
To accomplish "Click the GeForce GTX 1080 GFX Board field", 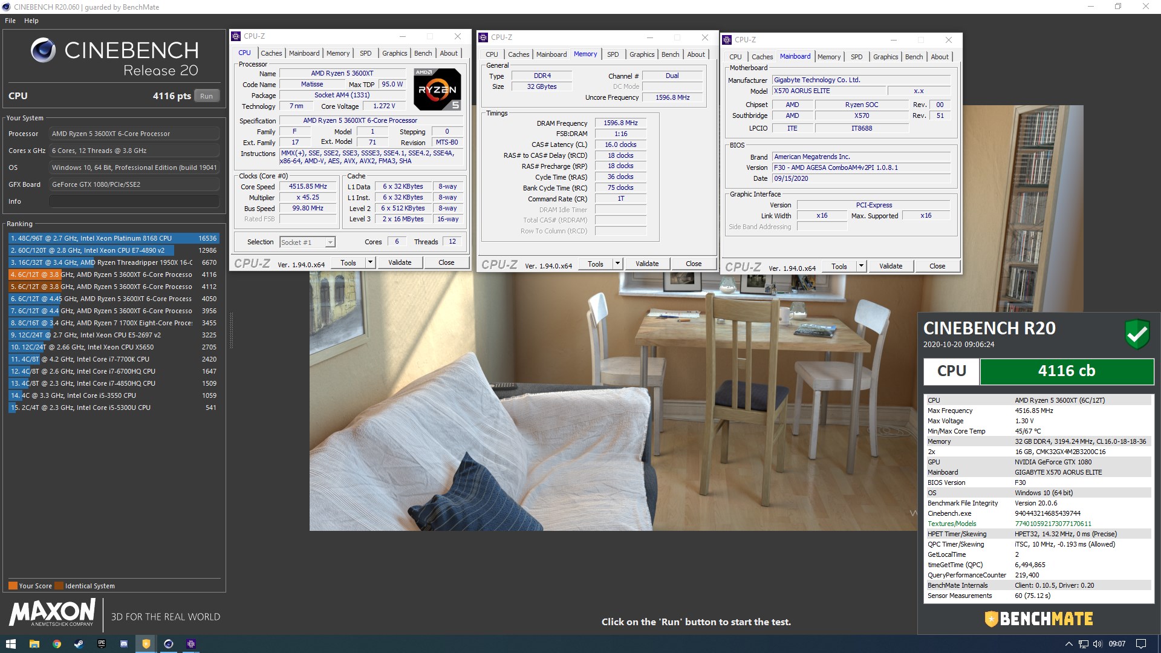I will (x=134, y=184).
